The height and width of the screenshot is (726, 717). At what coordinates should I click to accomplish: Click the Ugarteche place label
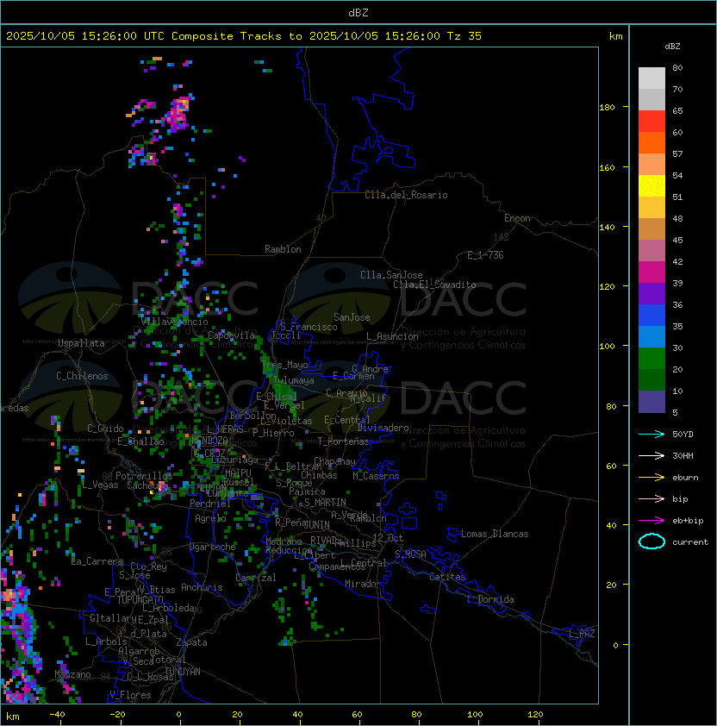point(213,547)
